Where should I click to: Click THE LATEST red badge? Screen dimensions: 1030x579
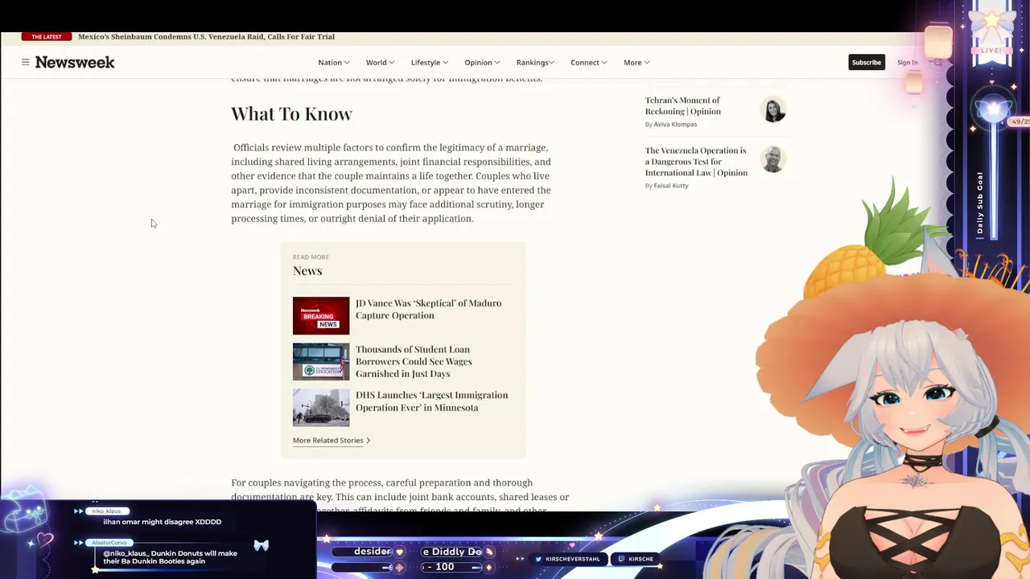47,37
